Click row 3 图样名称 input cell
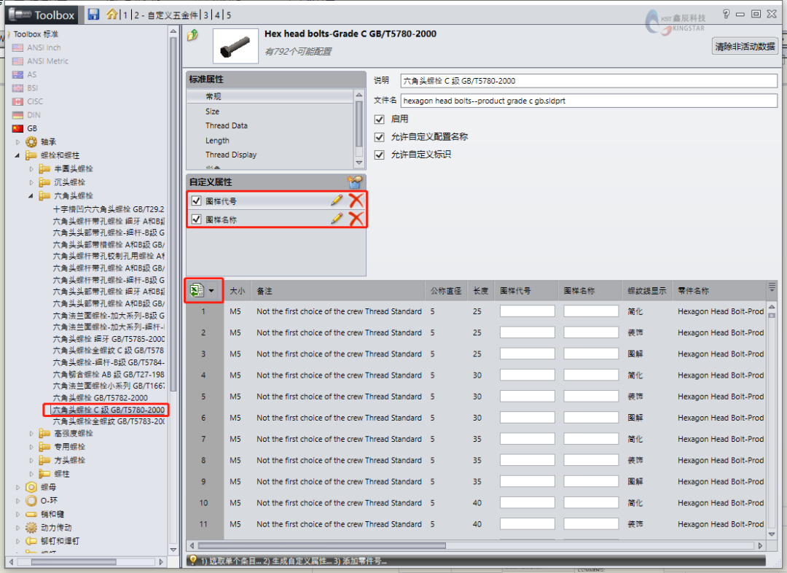Viewport: 787px width, 573px height. point(591,354)
